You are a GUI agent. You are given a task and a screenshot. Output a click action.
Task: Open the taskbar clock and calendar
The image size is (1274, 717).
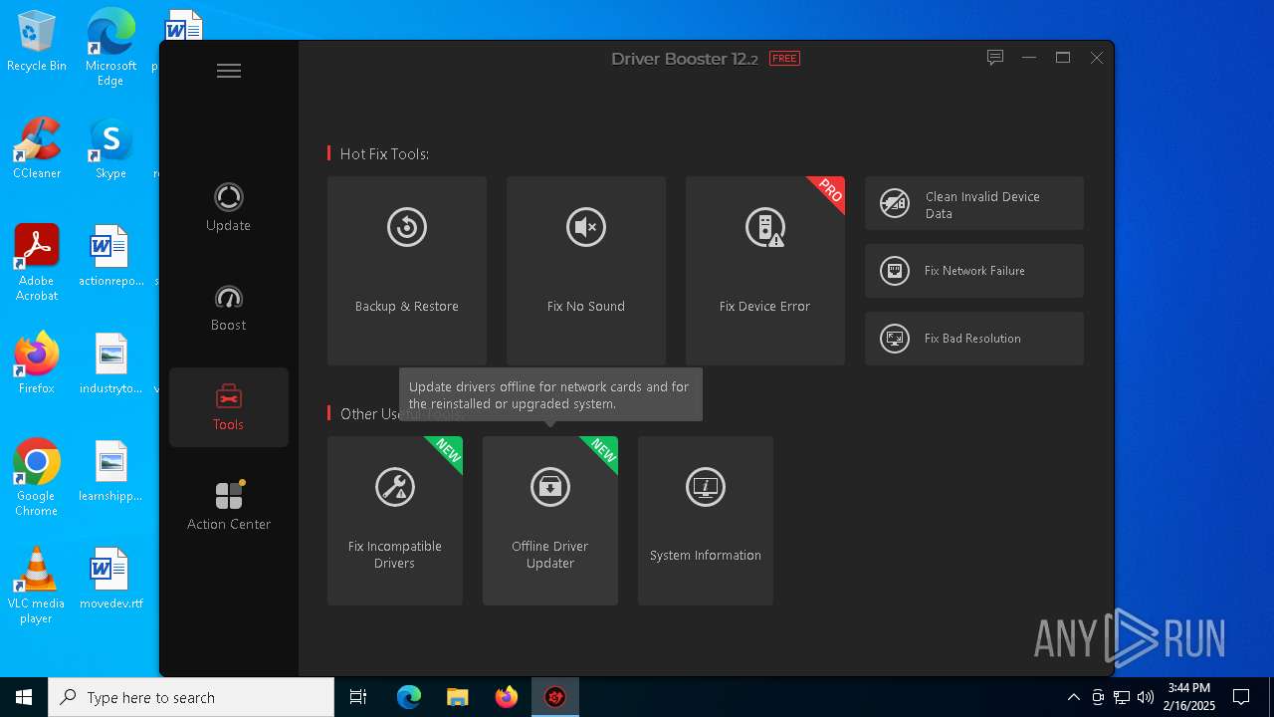click(x=1190, y=697)
